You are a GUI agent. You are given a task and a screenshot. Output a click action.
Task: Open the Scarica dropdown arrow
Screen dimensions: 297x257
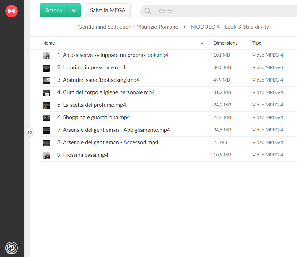[x=74, y=10]
